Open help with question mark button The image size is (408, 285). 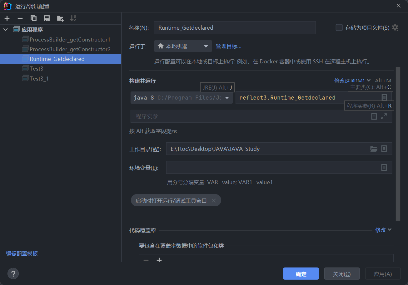tap(13, 274)
